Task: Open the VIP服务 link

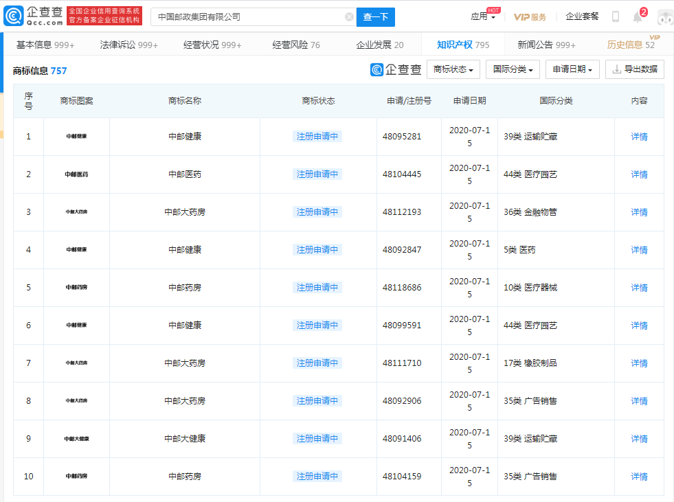Action: coord(530,17)
